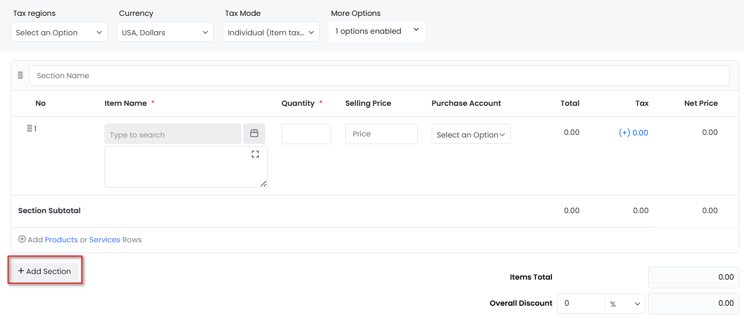The height and width of the screenshot is (319, 744).
Task: Open the Currency dropdown showing USA, Dollars
Action: tap(165, 32)
